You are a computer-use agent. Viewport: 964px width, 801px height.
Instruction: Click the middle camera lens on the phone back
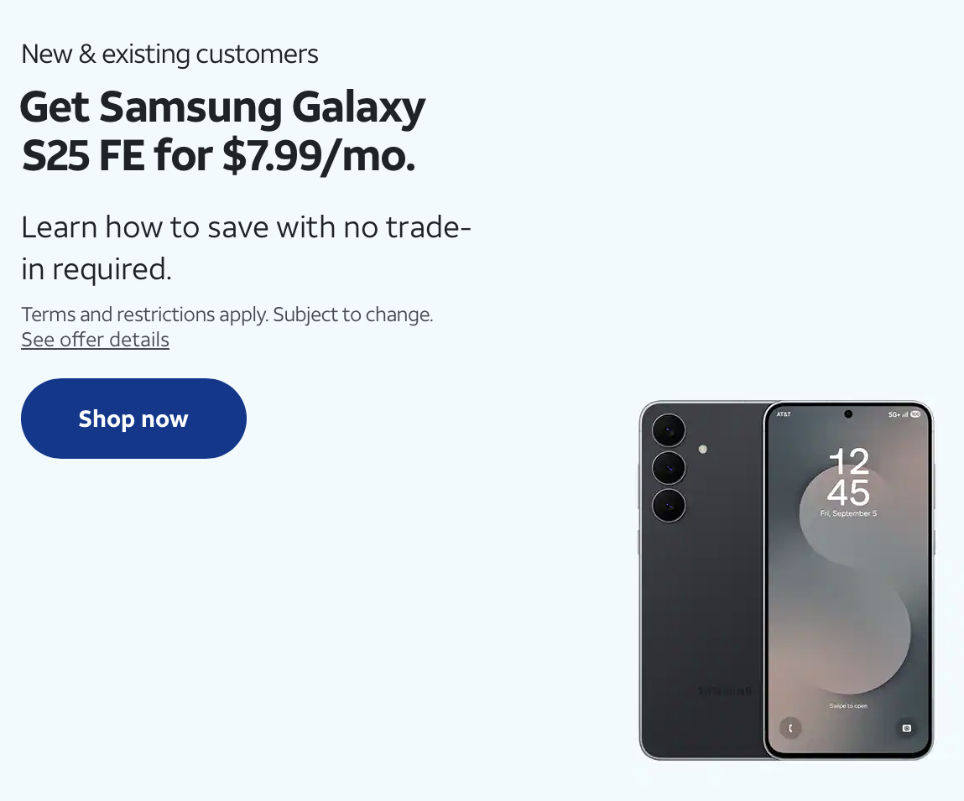[x=670, y=468]
